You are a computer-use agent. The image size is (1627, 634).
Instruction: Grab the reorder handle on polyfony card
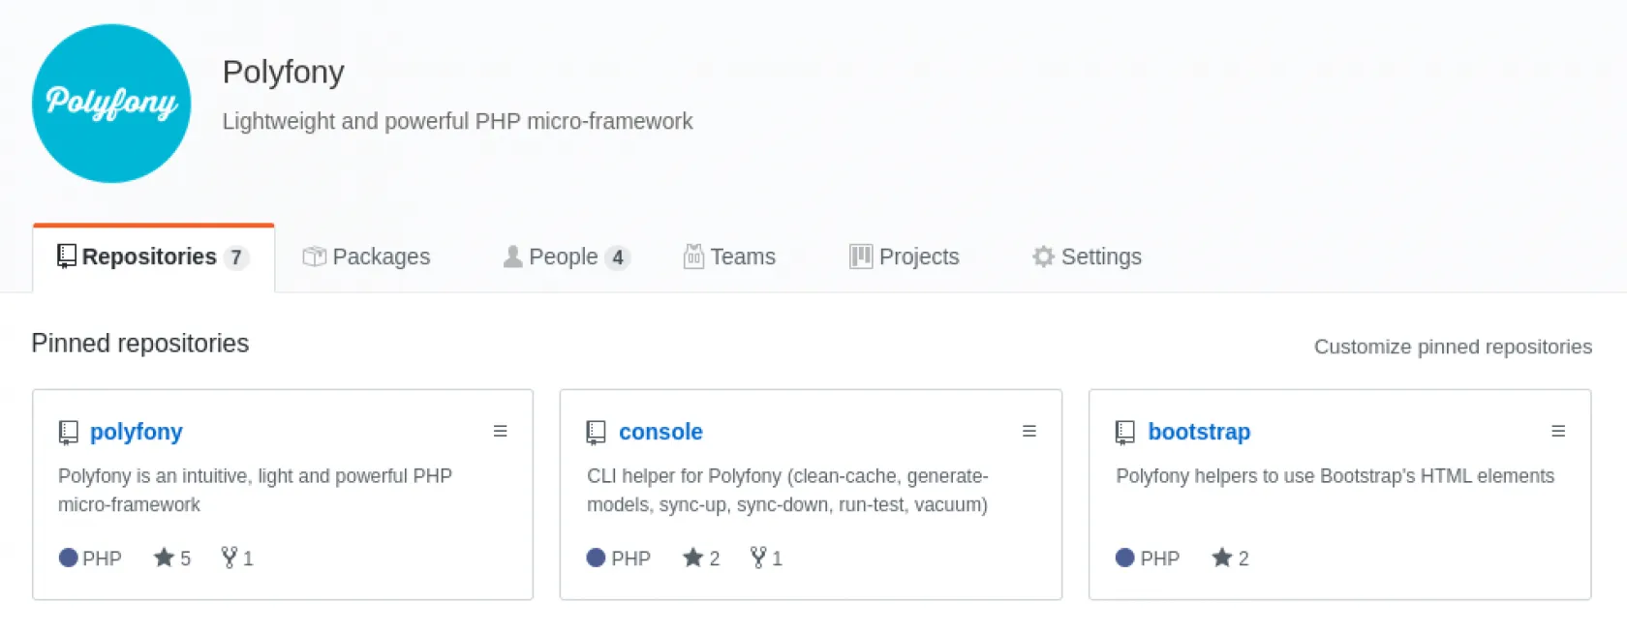pos(500,432)
